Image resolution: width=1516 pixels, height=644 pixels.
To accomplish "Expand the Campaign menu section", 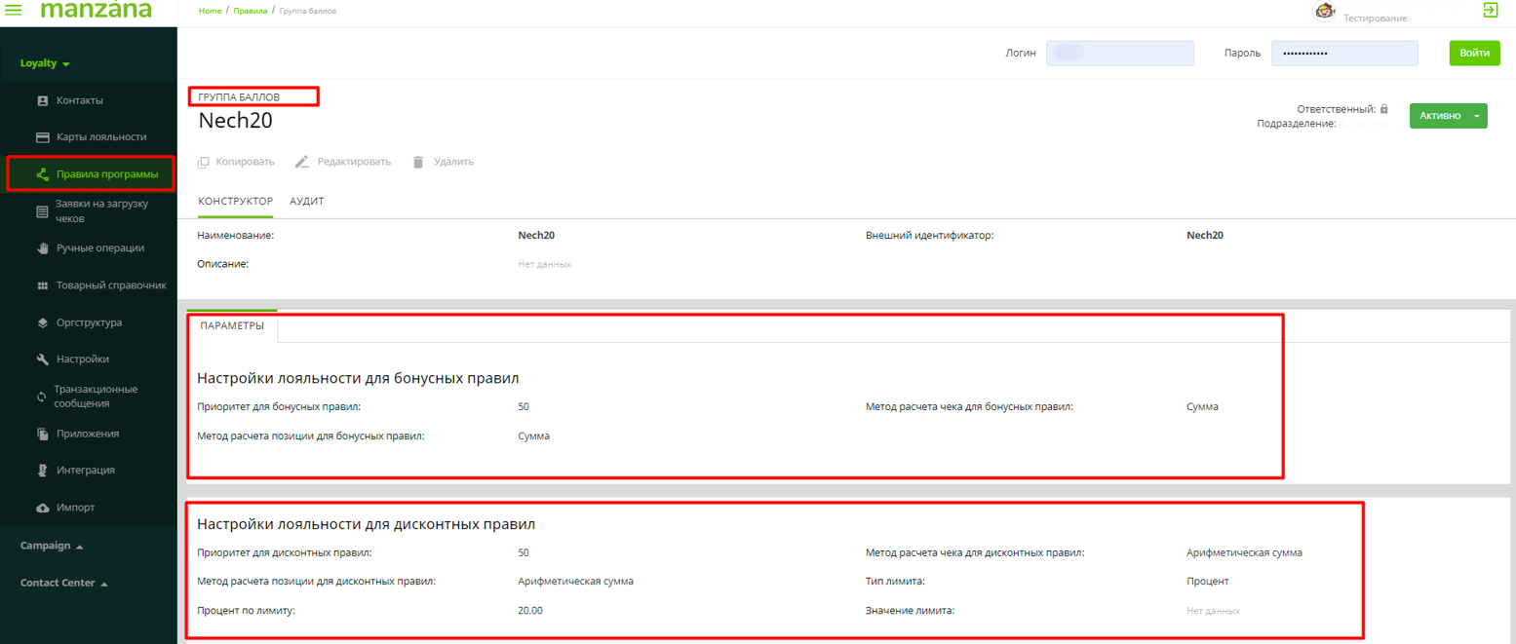I will click(x=52, y=546).
